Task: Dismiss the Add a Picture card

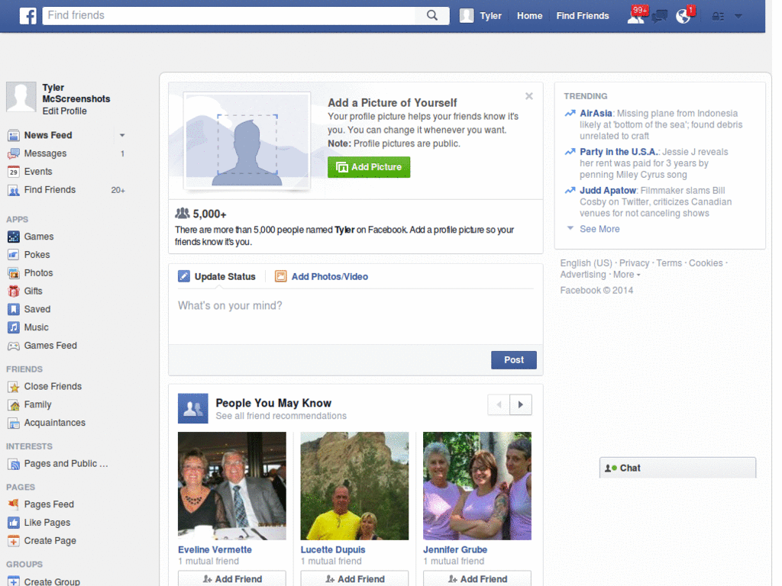Action: 529,96
